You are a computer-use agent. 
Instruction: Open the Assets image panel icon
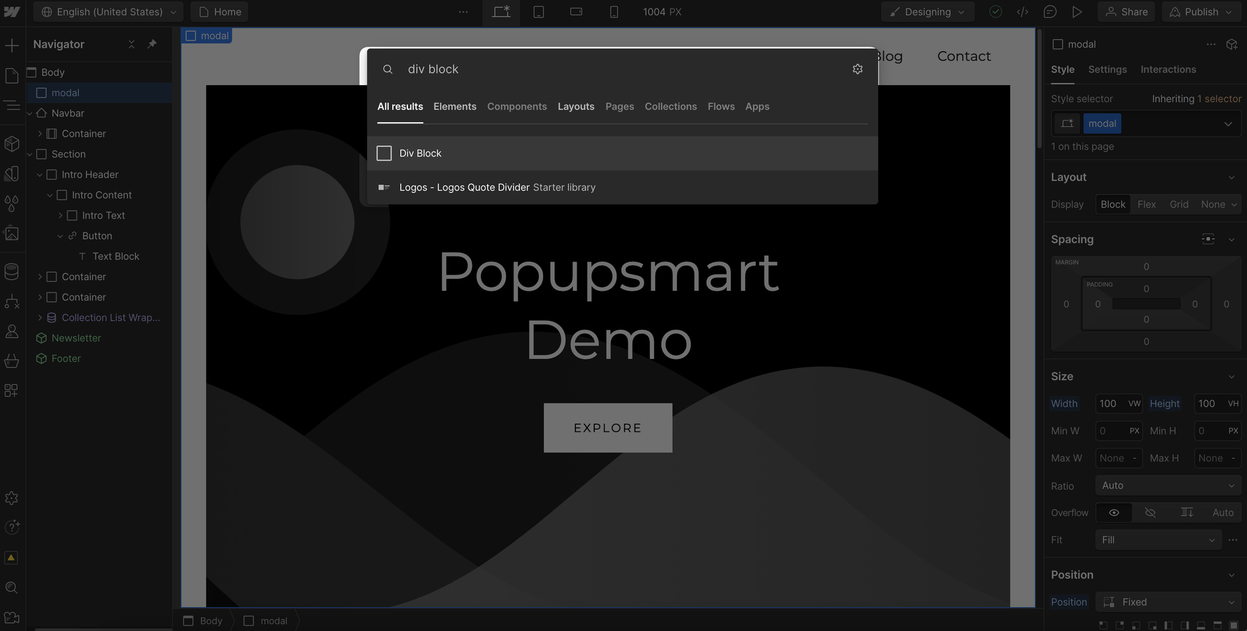click(12, 233)
